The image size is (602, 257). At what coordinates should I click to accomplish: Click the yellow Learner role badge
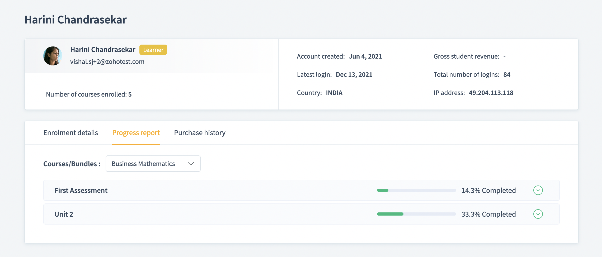pos(153,50)
